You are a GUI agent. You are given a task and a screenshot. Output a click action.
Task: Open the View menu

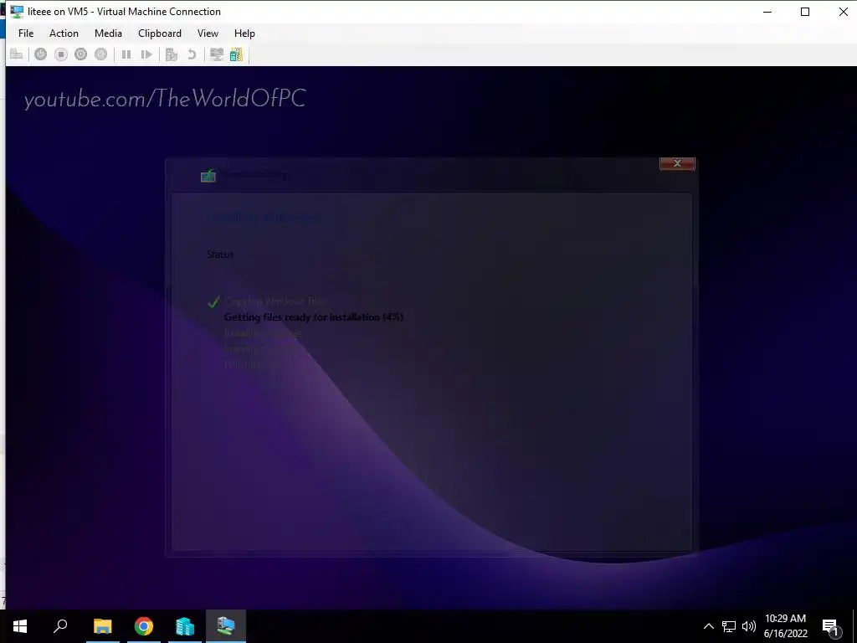coord(208,33)
